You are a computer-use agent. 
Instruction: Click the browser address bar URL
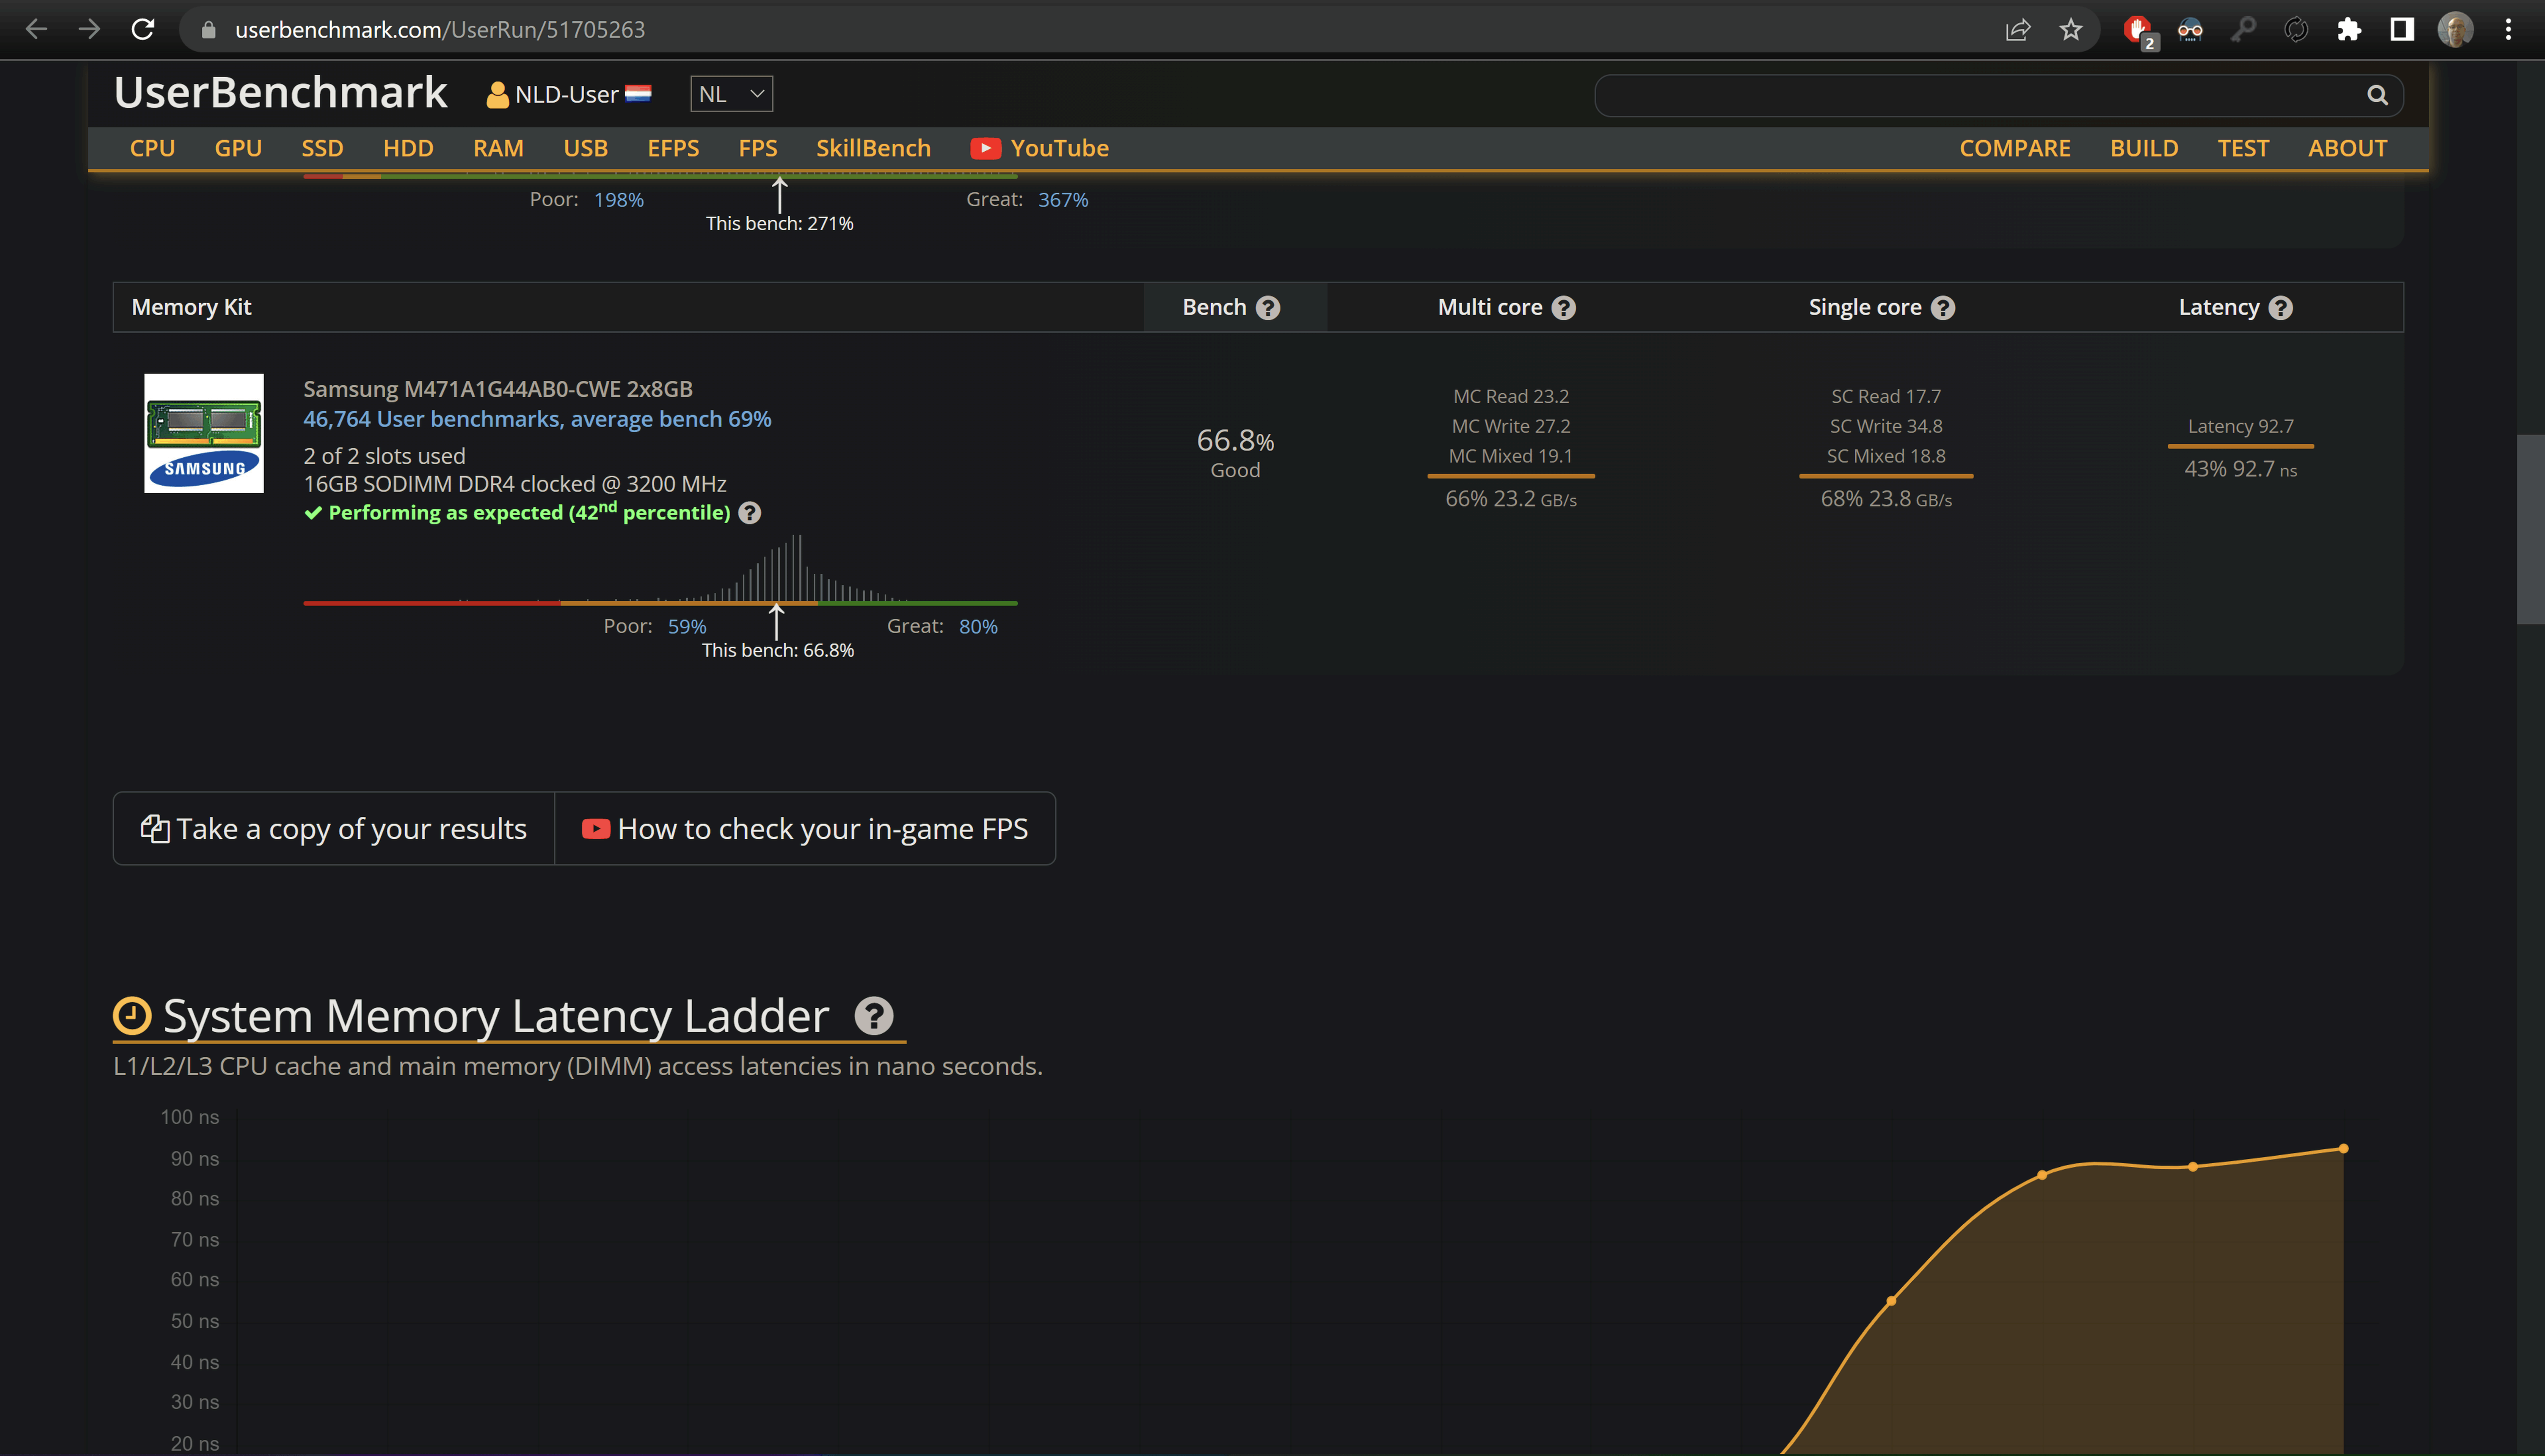pyautogui.click(x=440, y=30)
